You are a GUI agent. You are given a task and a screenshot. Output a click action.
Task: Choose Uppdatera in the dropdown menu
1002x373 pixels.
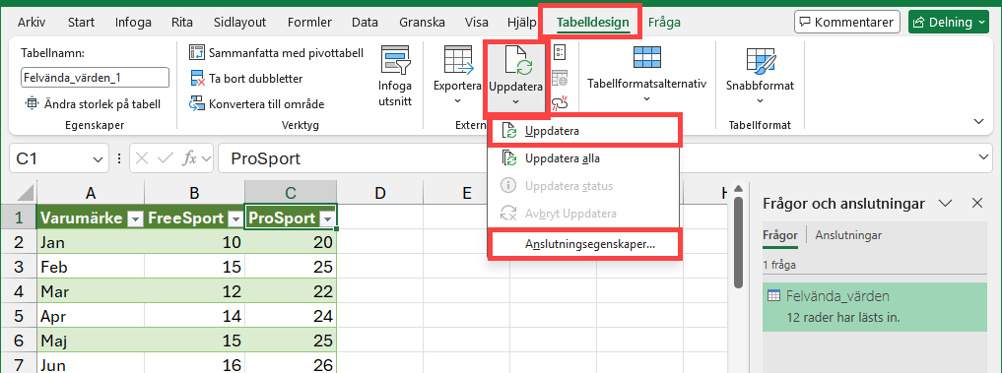click(583, 131)
